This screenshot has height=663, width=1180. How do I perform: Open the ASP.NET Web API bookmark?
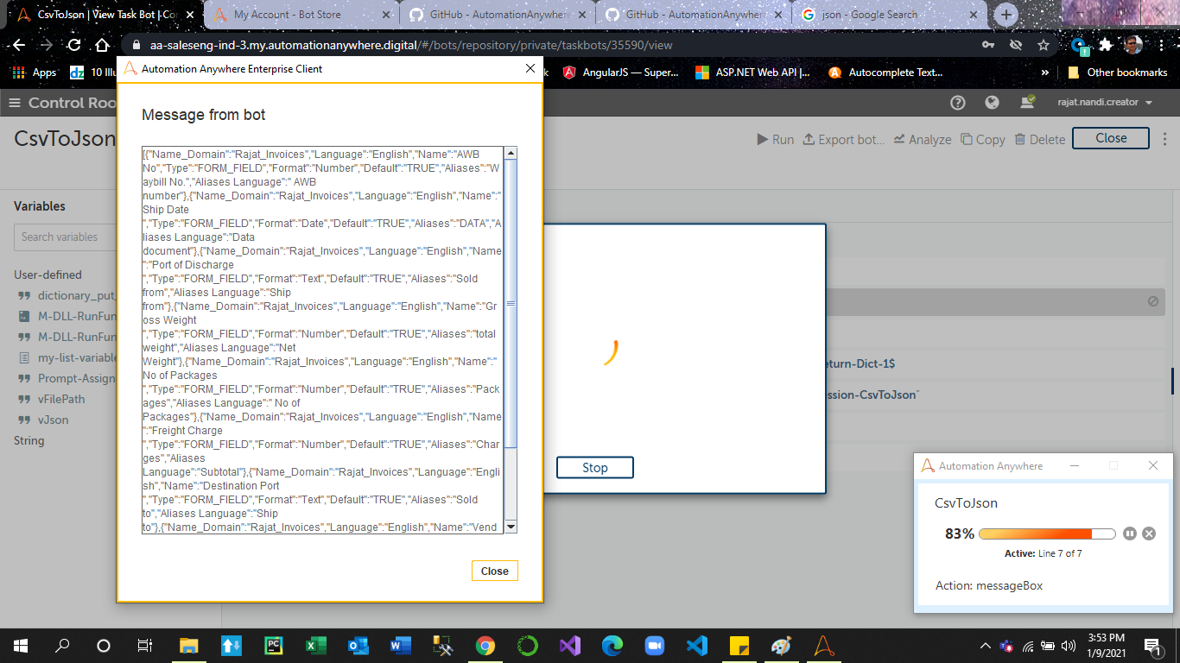point(752,73)
